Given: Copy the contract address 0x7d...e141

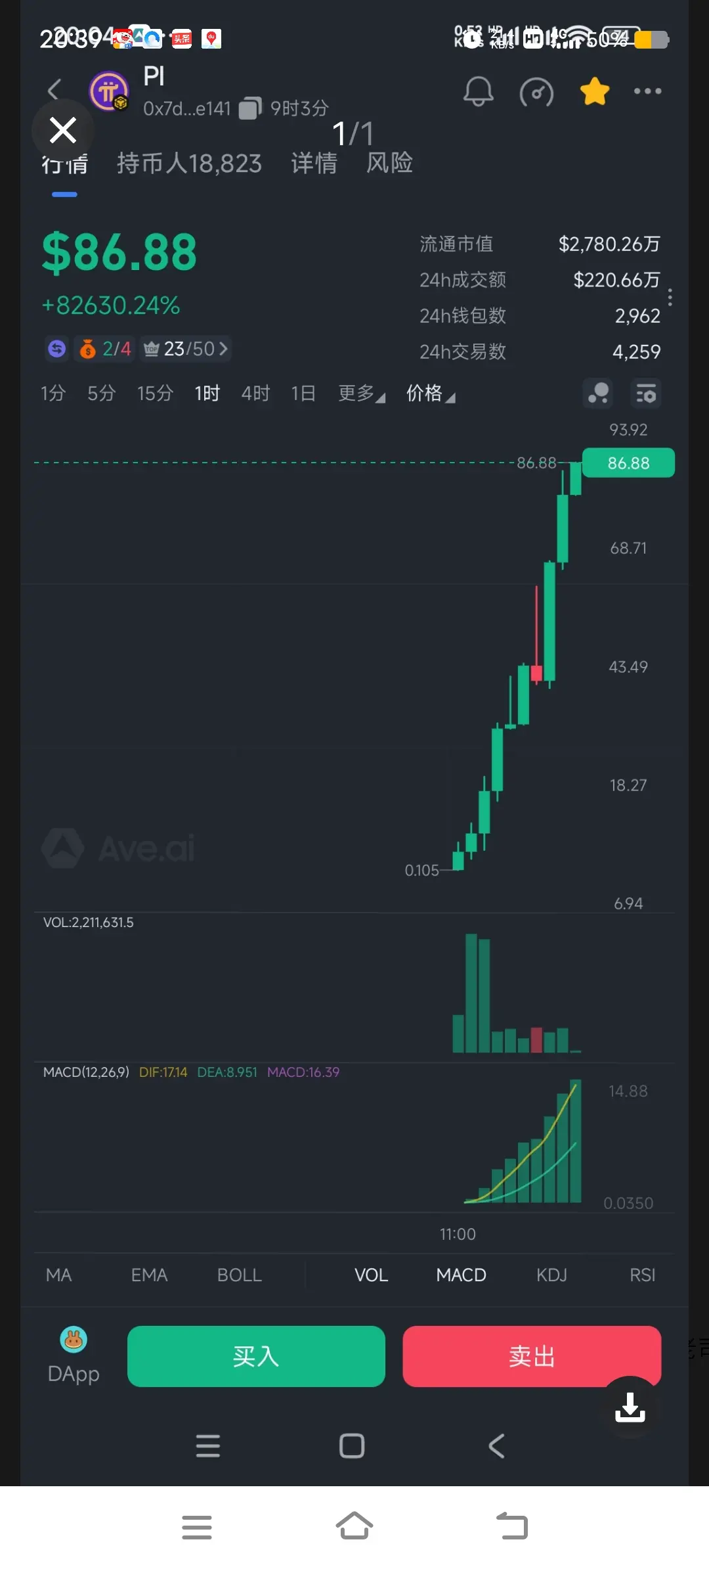Looking at the screenshot, I should click(x=250, y=108).
